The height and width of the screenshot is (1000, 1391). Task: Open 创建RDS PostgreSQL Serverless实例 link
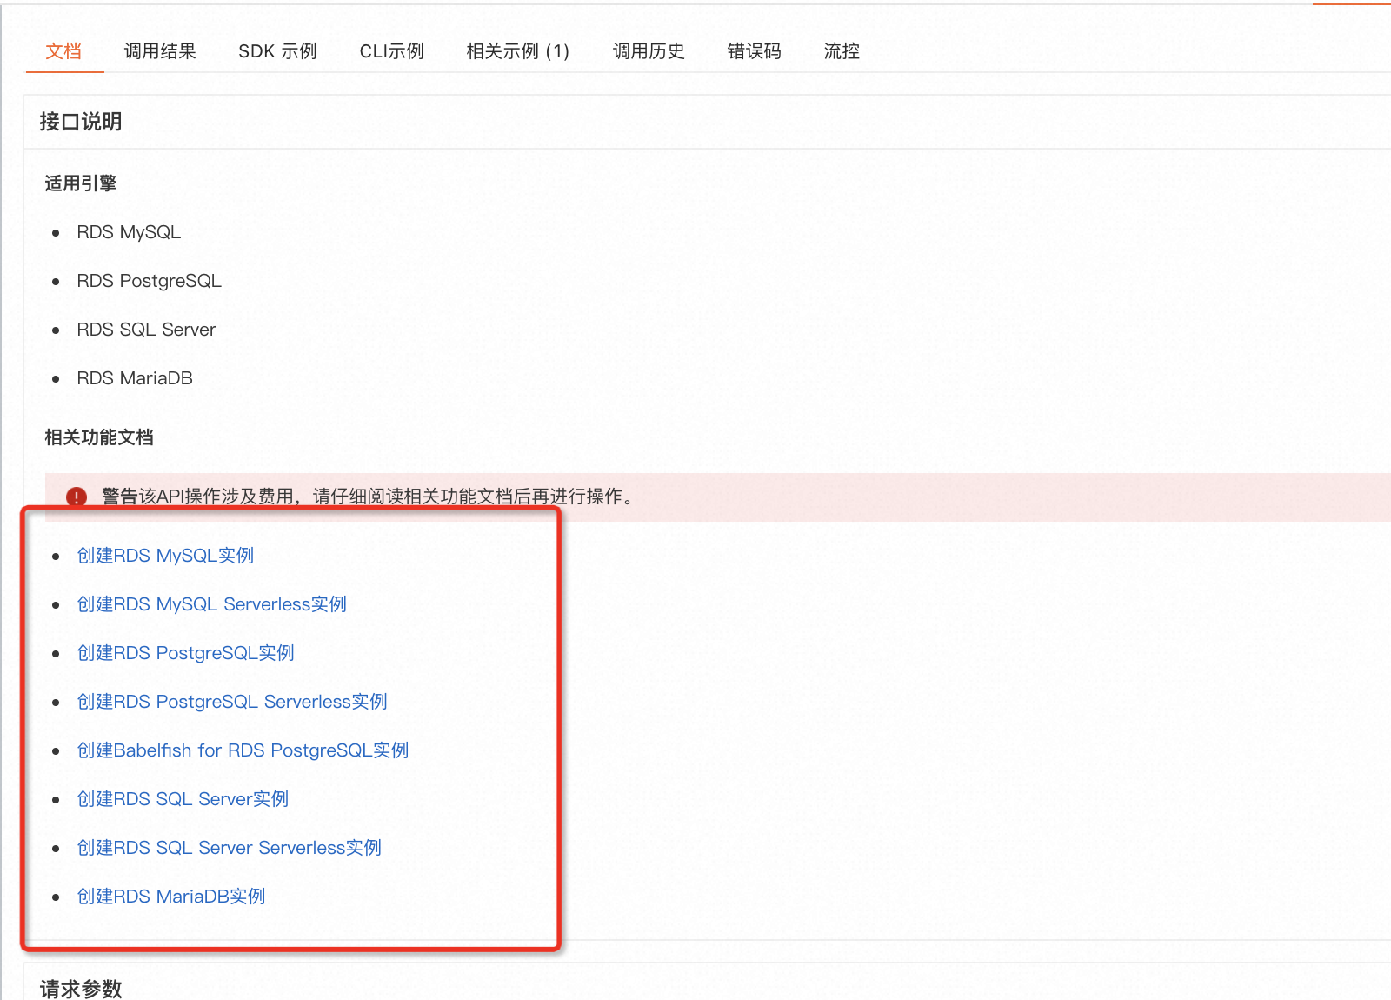(232, 702)
